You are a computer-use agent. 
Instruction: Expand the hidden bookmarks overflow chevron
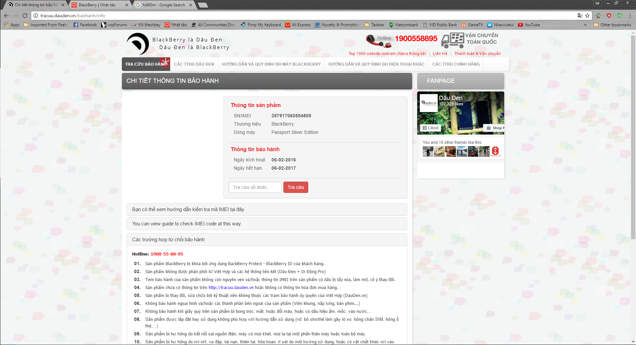pos(585,25)
